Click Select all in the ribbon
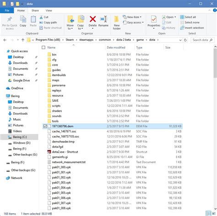The width and height of the screenshot is (217, 216). 188,17
